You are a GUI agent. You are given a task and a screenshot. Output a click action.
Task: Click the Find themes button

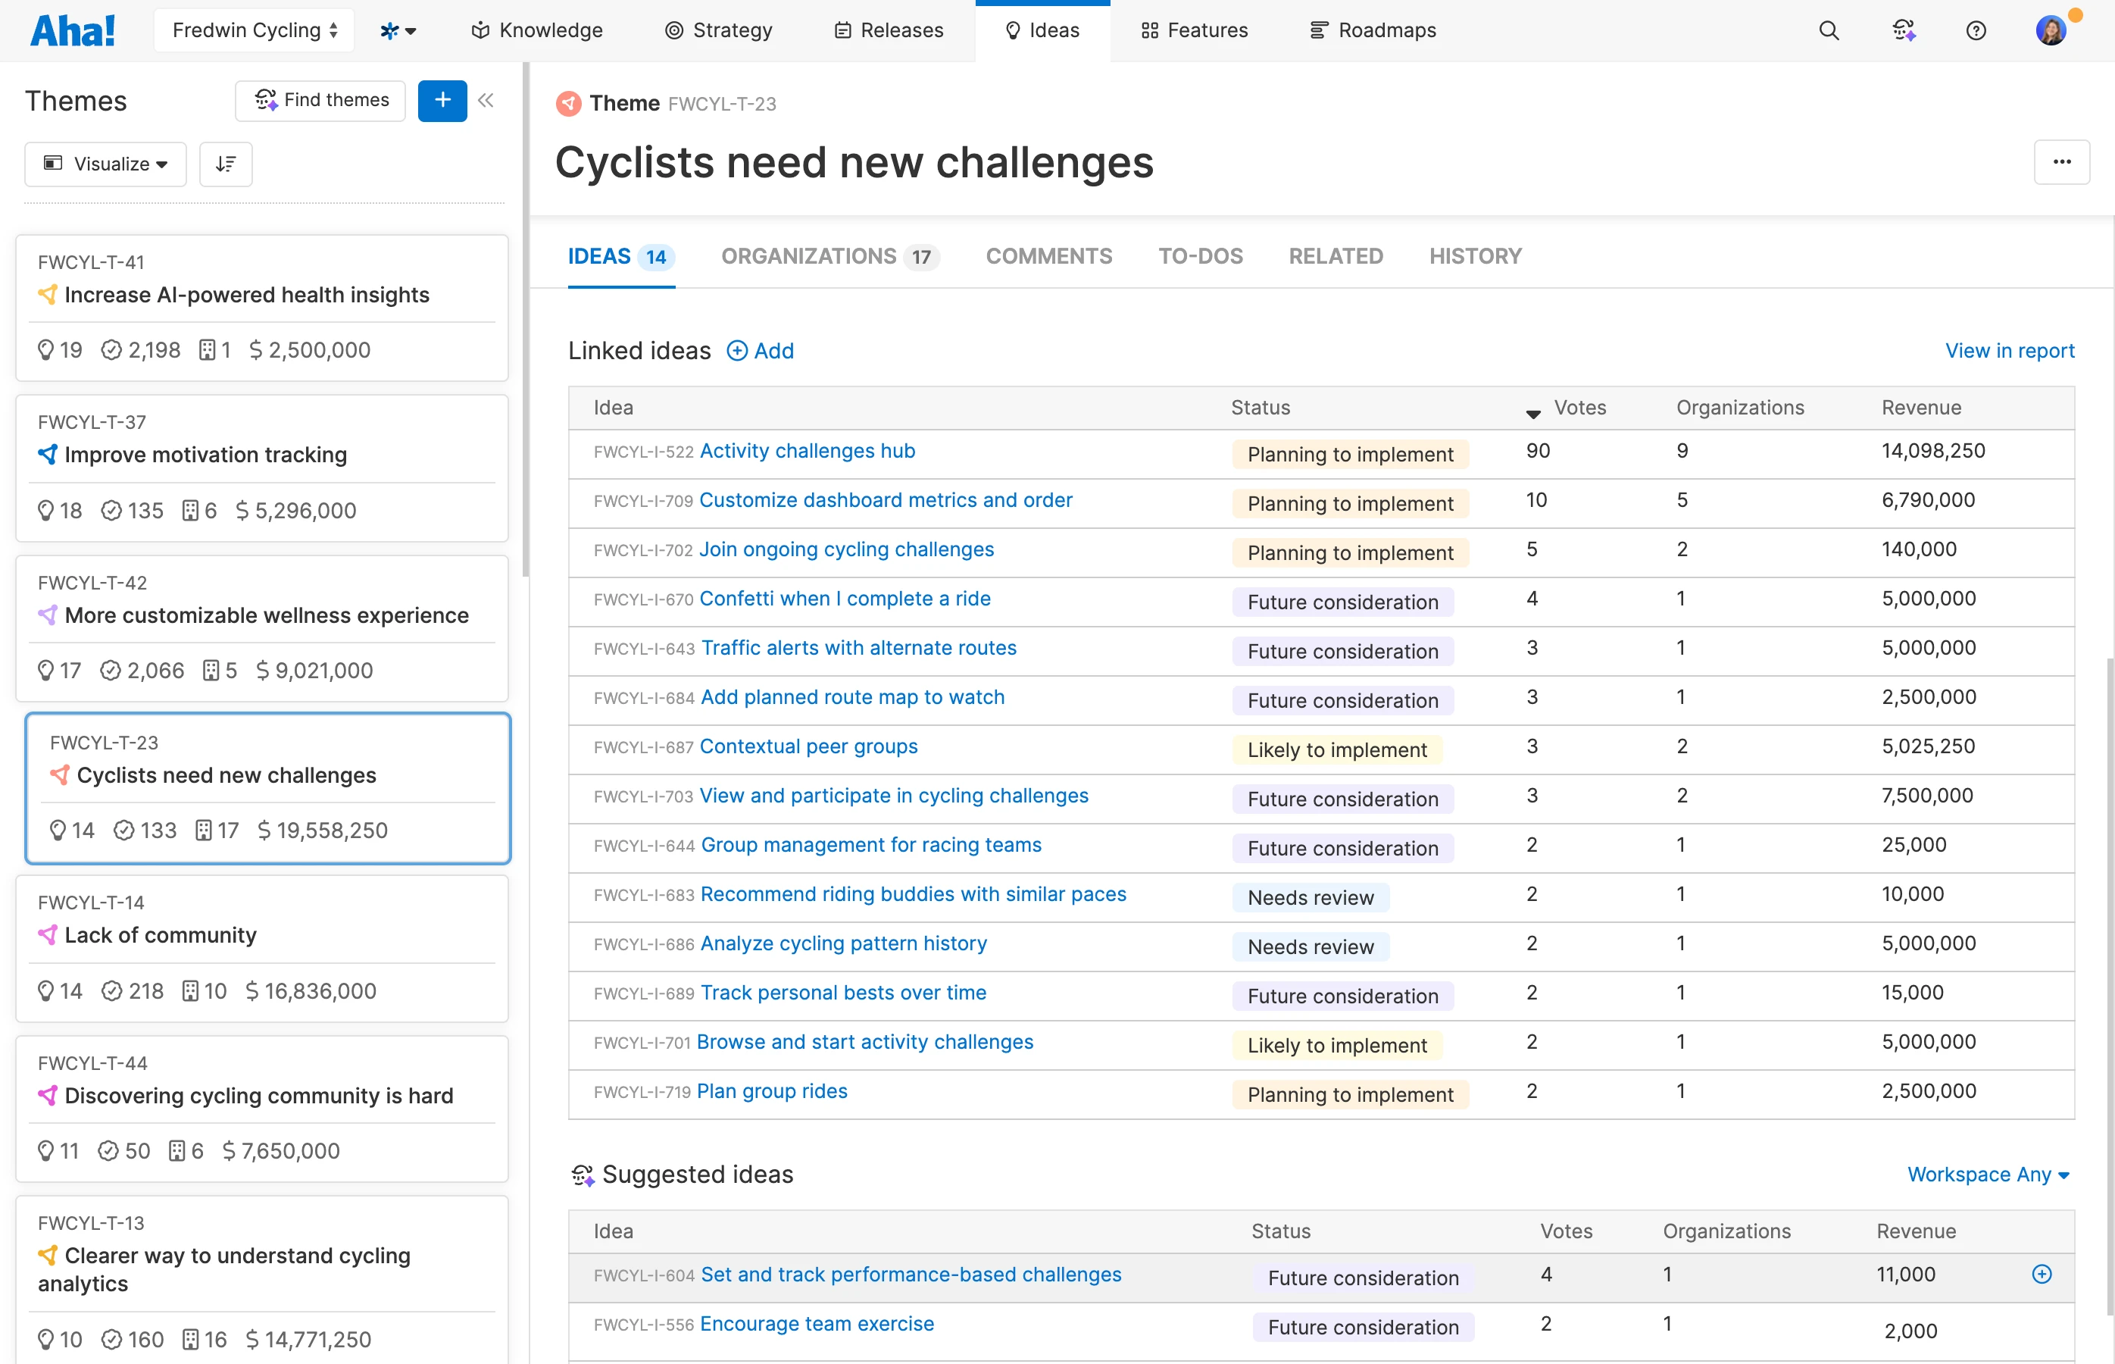(320, 100)
